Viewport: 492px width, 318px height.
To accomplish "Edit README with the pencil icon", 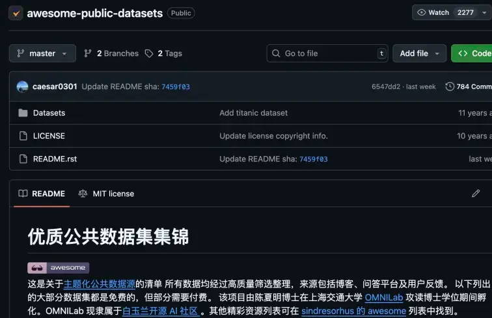I will [476, 194].
